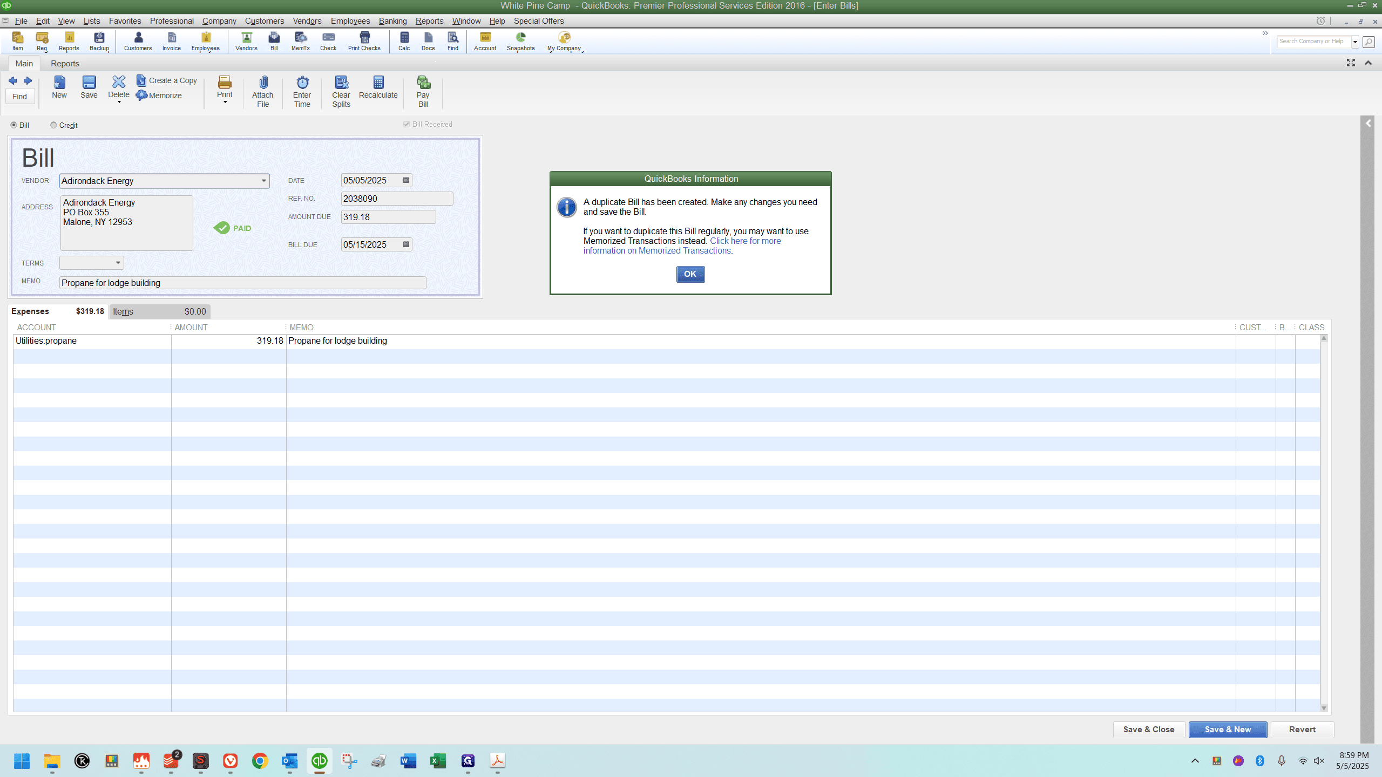Switch to the Items tab
This screenshot has width=1382, height=777.
click(x=160, y=312)
